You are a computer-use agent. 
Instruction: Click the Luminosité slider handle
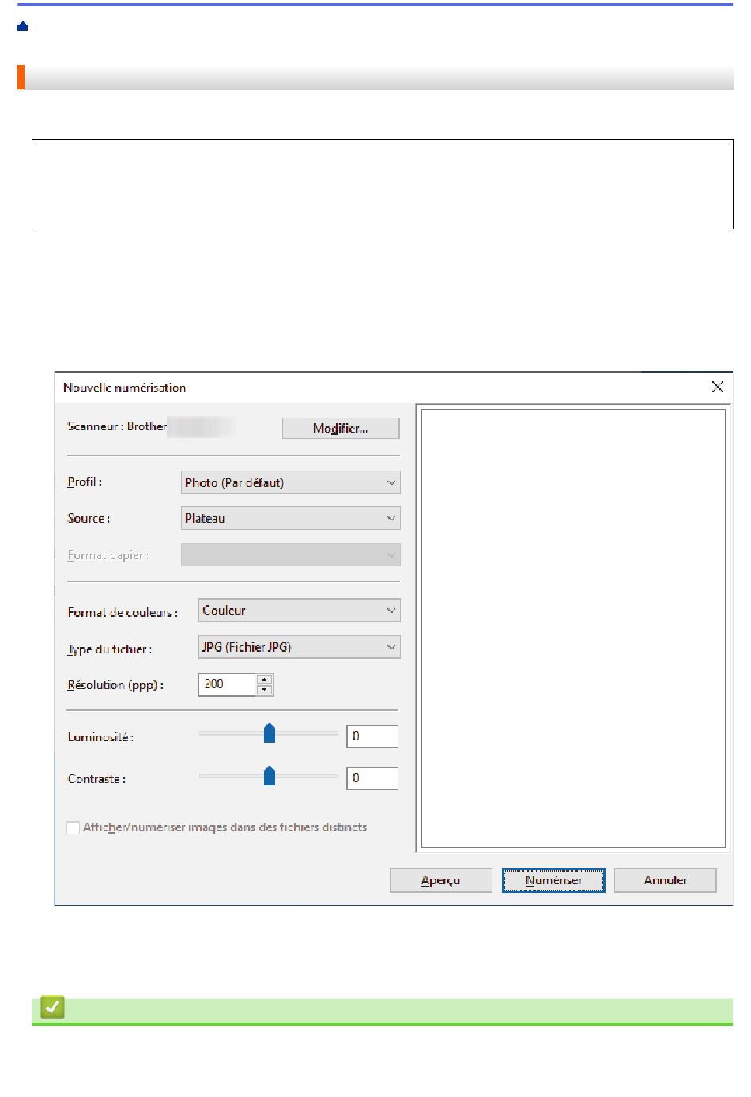[x=270, y=733]
